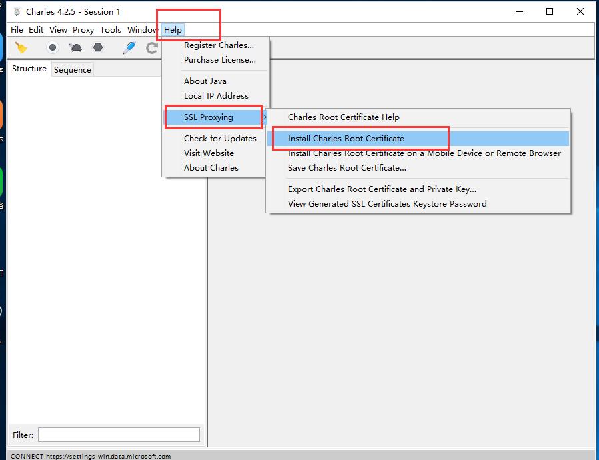Select Save Charles Root Certificate...
Viewport: 599px width, 460px height.
pos(418,167)
